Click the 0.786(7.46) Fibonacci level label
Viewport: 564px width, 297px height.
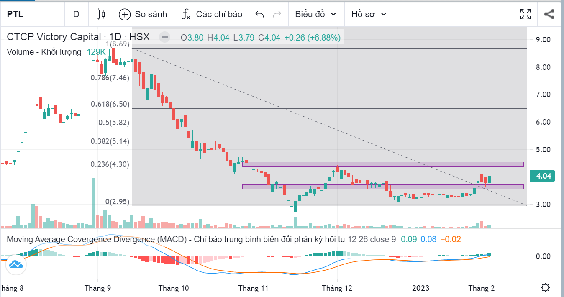[110, 77]
